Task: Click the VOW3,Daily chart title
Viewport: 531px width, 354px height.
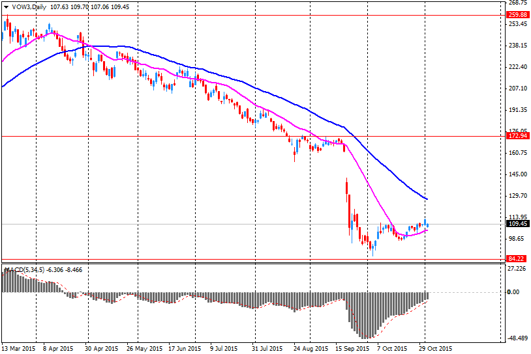Action: tap(29, 7)
